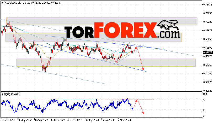This screenshot has height=123, width=214.
Task: Select the 10 Feb 2023 date label
Action: coord(74,120)
